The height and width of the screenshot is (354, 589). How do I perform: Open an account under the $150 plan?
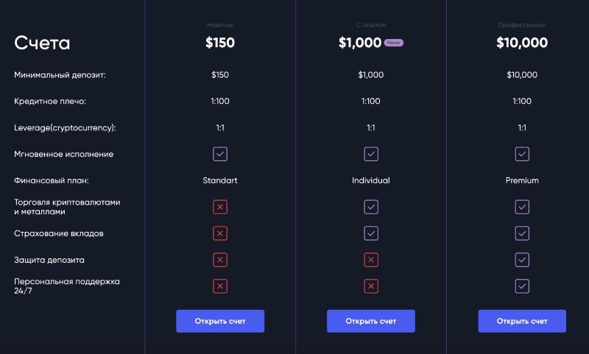220,321
